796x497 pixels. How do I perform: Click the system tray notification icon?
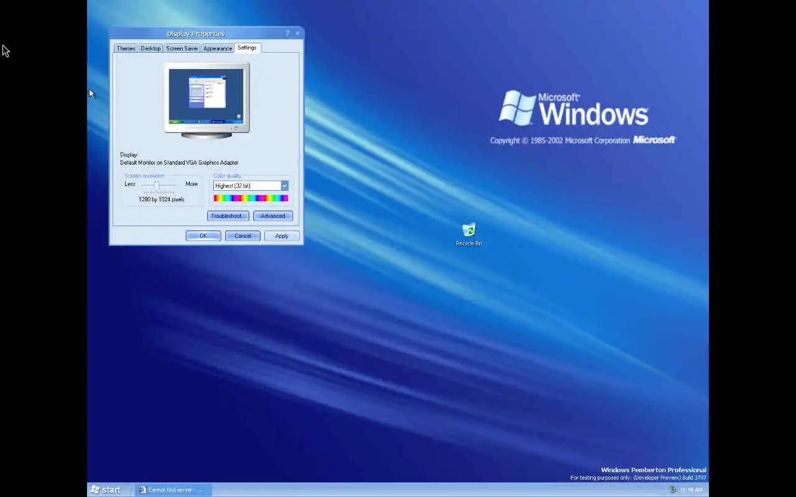pos(672,490)
